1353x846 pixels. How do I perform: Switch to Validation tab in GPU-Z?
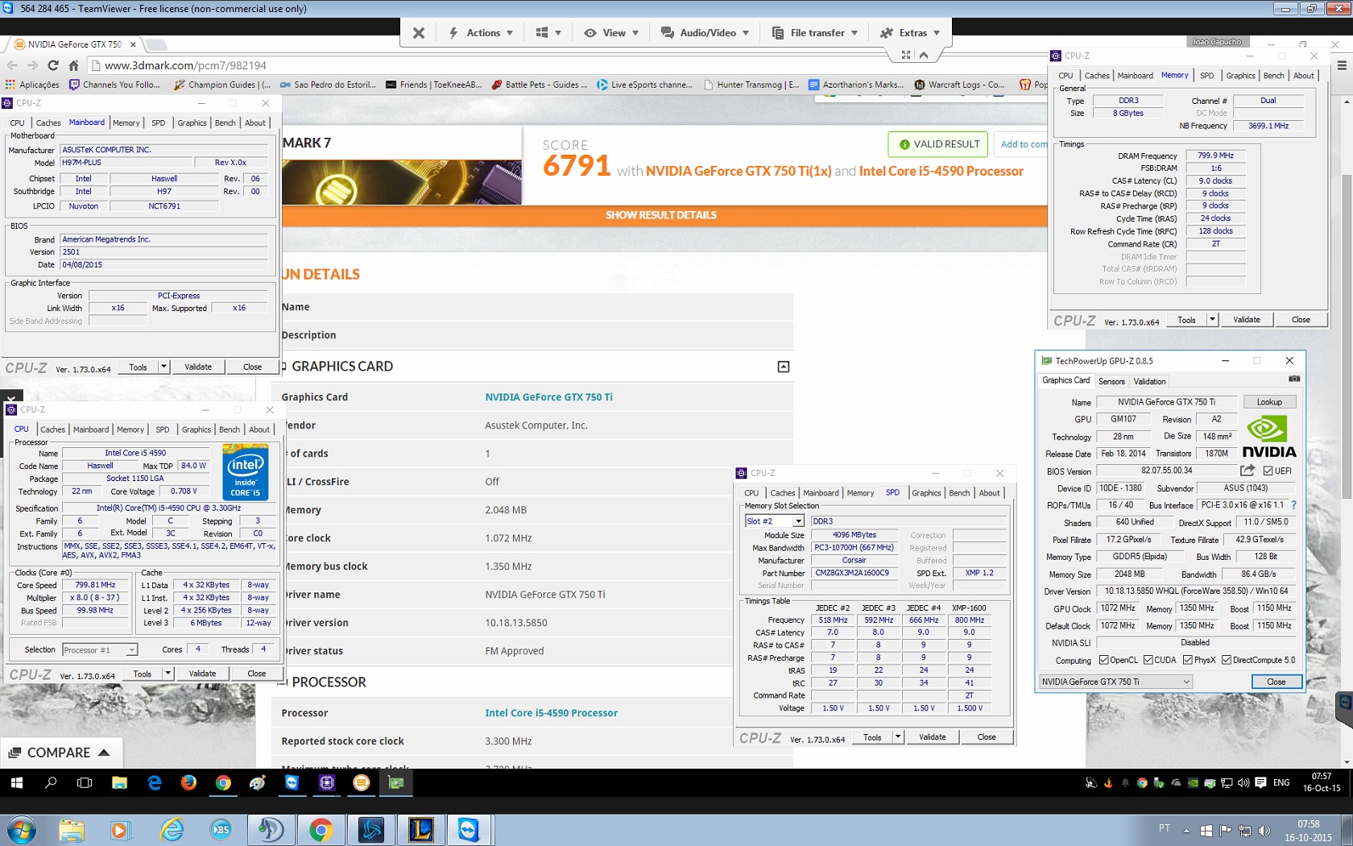(1149, 381)
